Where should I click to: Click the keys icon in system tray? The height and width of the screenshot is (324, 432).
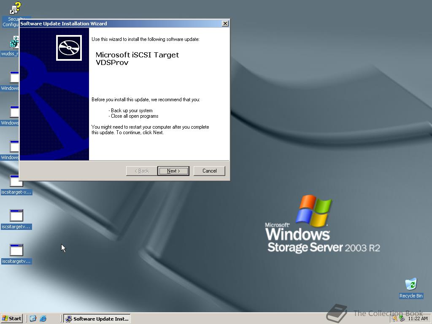click(x=394, y=319)
